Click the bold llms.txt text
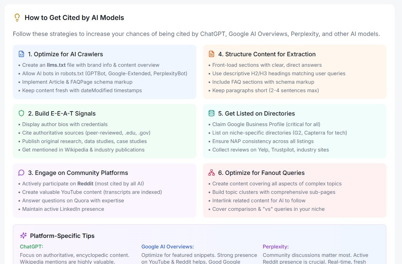402x264 pixels. point(56,65)
